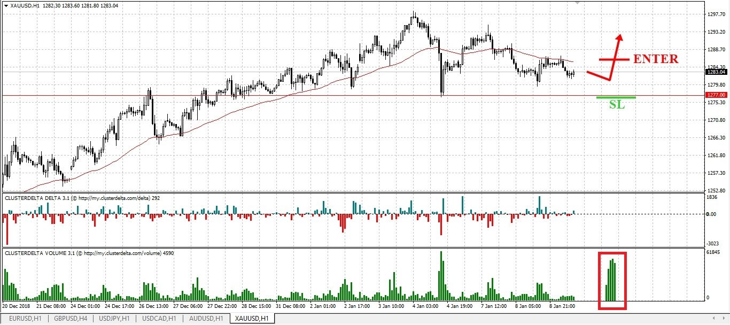This screenshot has width=730, height=325.
Task: Click the 1277.00 red price level label
Action: point(716,95)
